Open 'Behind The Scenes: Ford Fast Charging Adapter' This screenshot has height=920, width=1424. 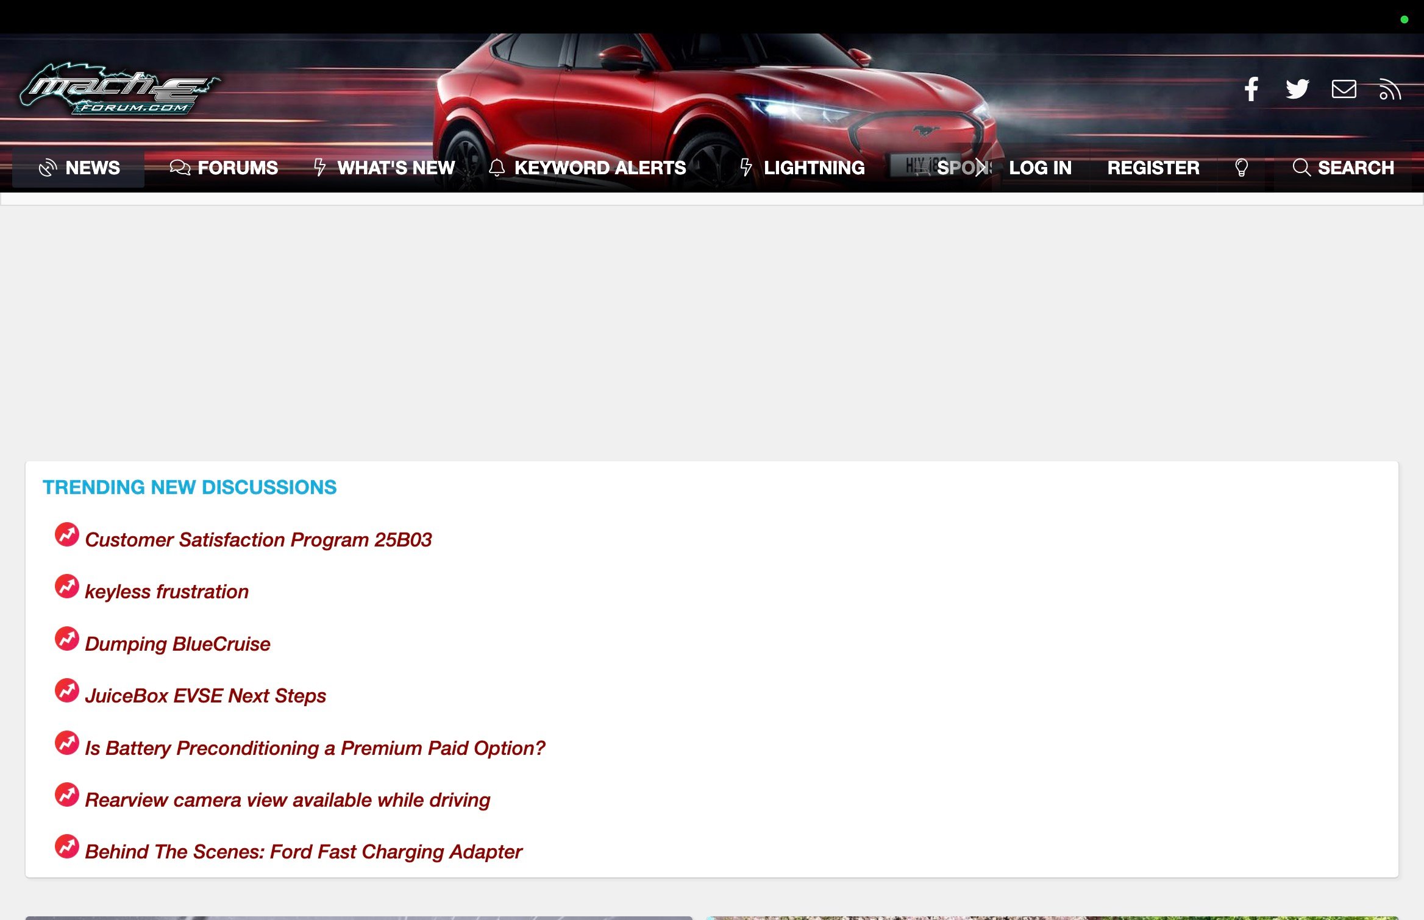click(304, 852)
